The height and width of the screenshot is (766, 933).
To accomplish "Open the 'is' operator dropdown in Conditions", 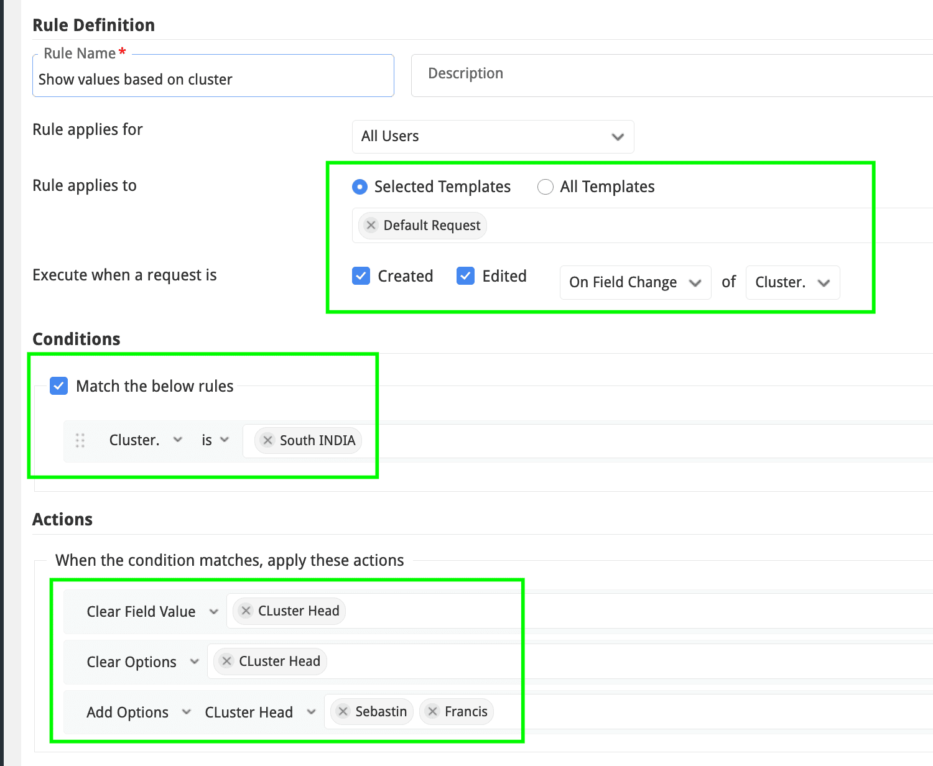I will click(215, 440).
